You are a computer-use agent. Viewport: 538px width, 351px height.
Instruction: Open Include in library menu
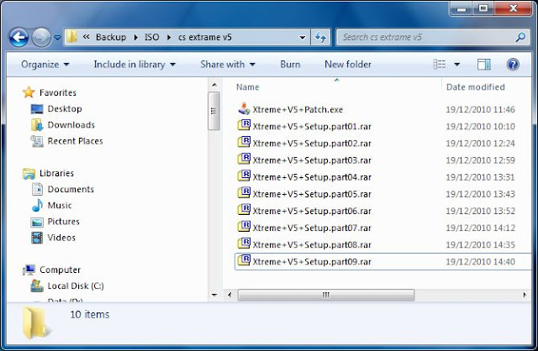click(x=134, y=65)
